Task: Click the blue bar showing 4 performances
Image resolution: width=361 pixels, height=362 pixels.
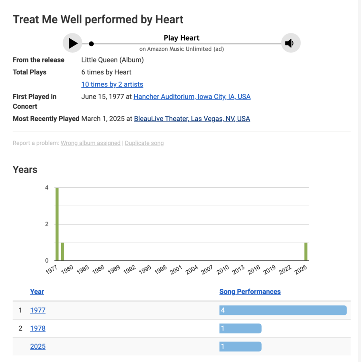Action: tap(283, 310)
